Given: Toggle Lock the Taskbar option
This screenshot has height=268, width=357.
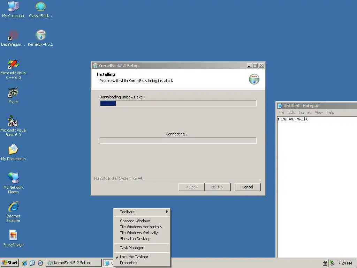Looking at the screenshot, I should coord(142,257).
